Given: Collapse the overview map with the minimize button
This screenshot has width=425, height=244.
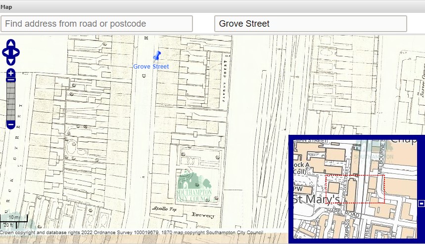Looking at the screenshot, I should pos(421,203).
